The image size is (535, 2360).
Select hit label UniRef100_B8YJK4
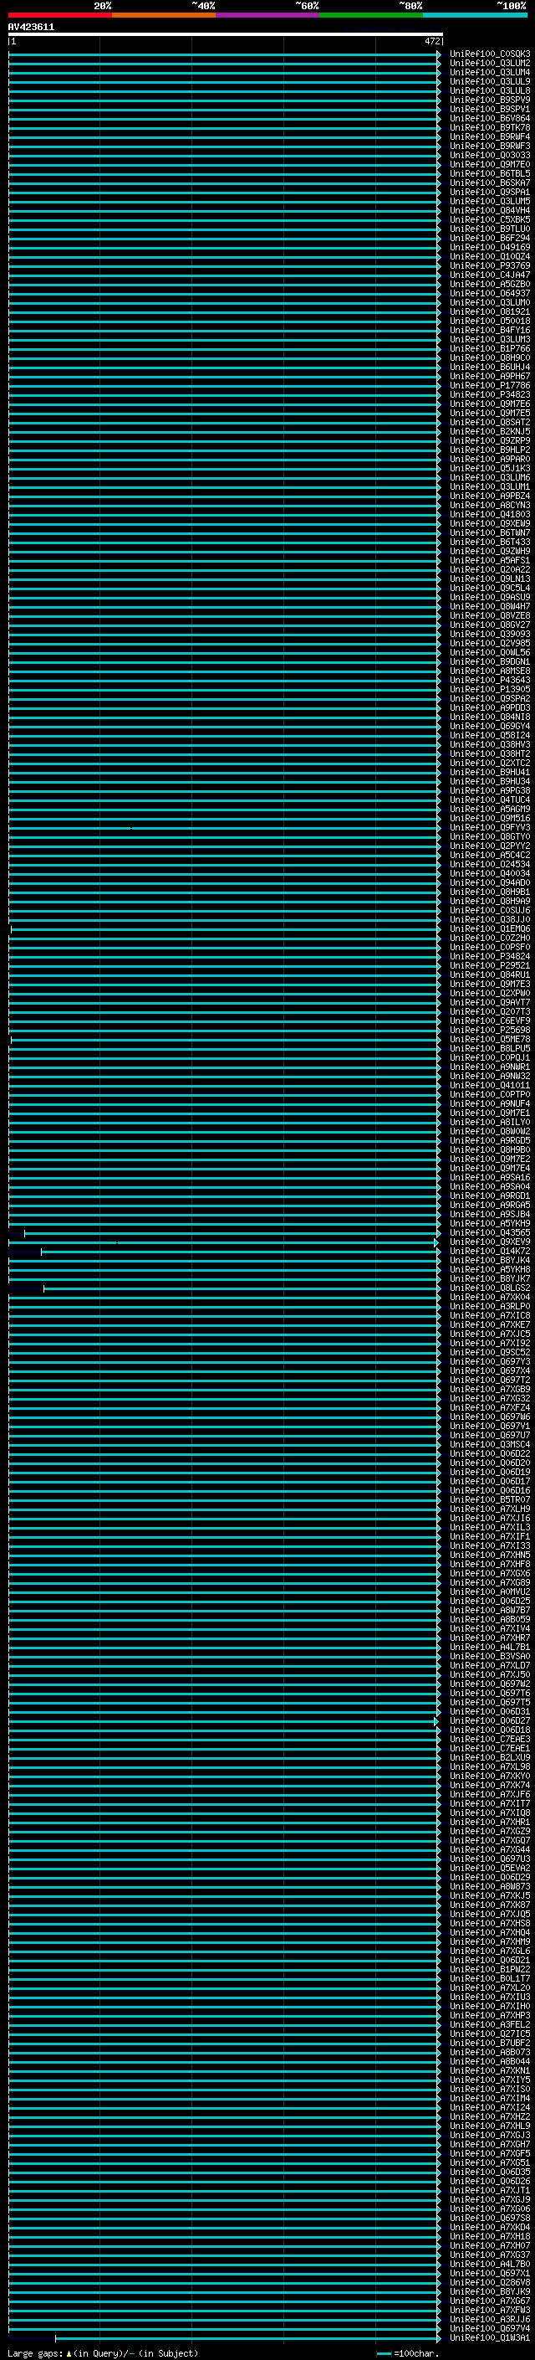point(490,1260)
